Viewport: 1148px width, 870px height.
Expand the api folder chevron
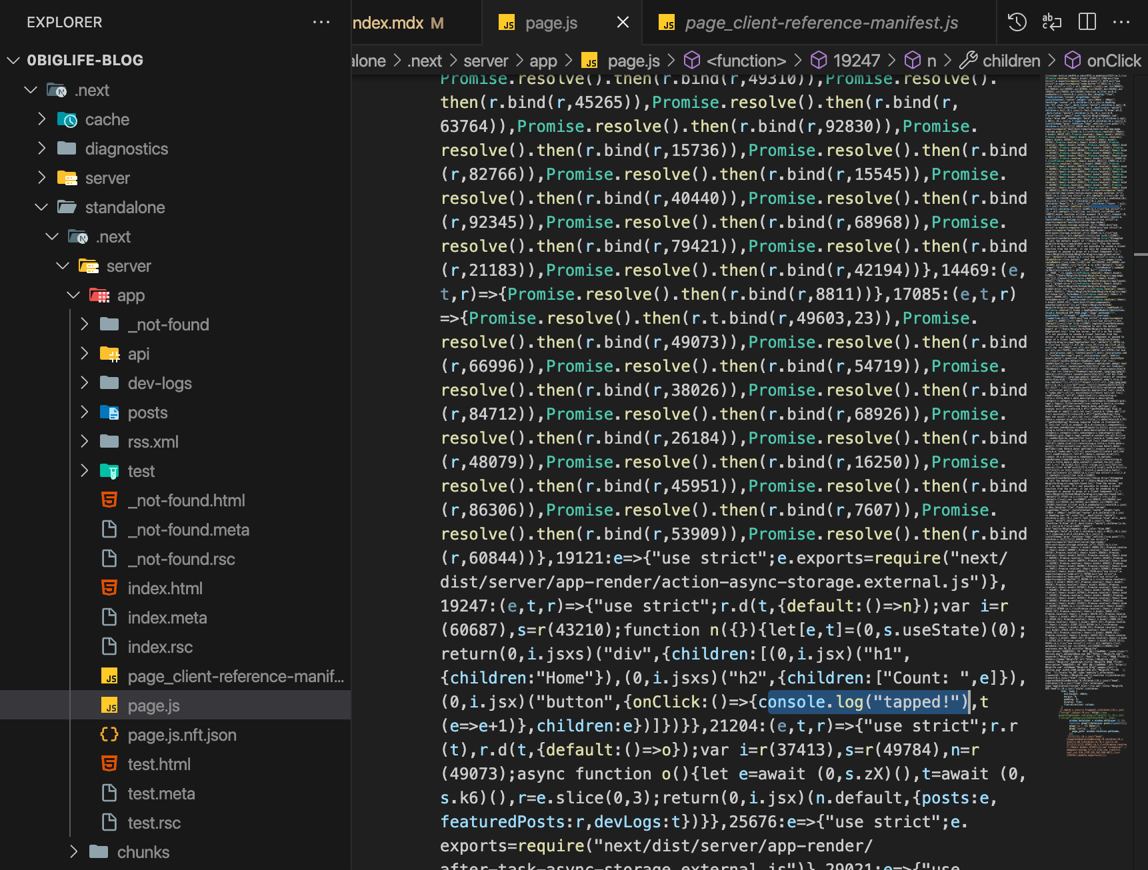click(x=84, y=354)
